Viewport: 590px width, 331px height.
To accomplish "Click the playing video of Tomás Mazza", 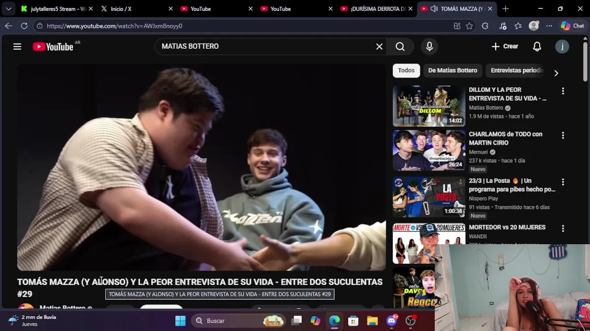I will pyautogui.click(x=201, y=167).
